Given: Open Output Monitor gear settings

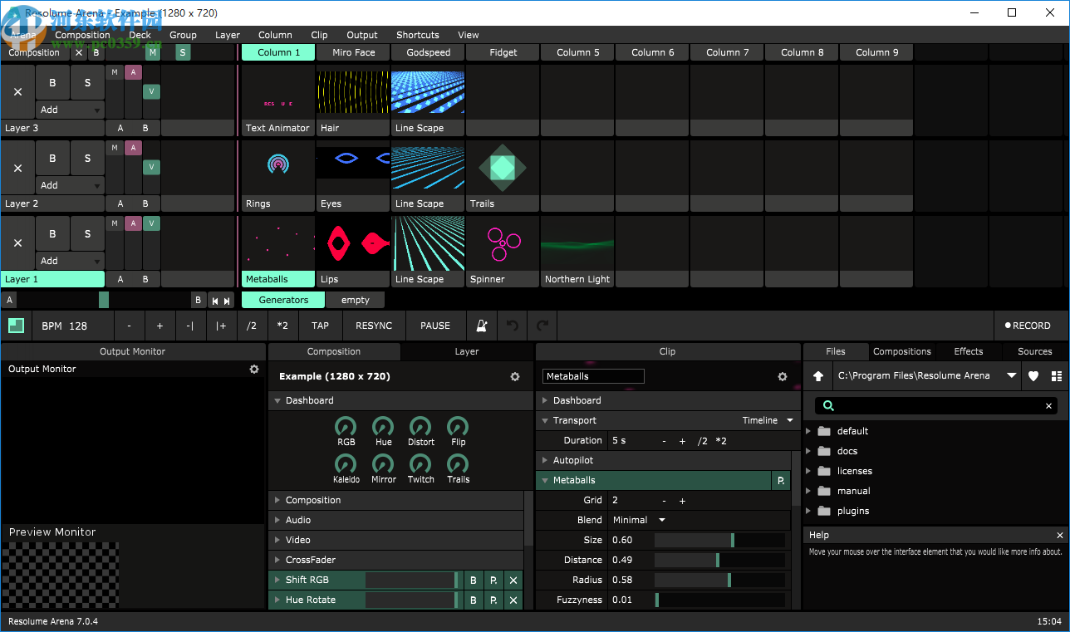Looking at the screenshot, I should pyautogui.click(x=254, y=370).
